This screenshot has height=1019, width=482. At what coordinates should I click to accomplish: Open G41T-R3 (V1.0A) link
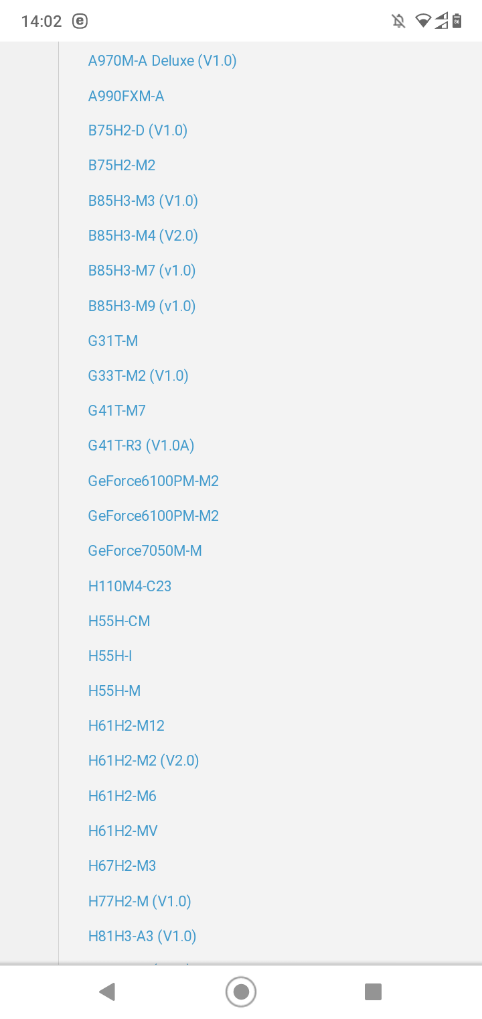point(141,445)
